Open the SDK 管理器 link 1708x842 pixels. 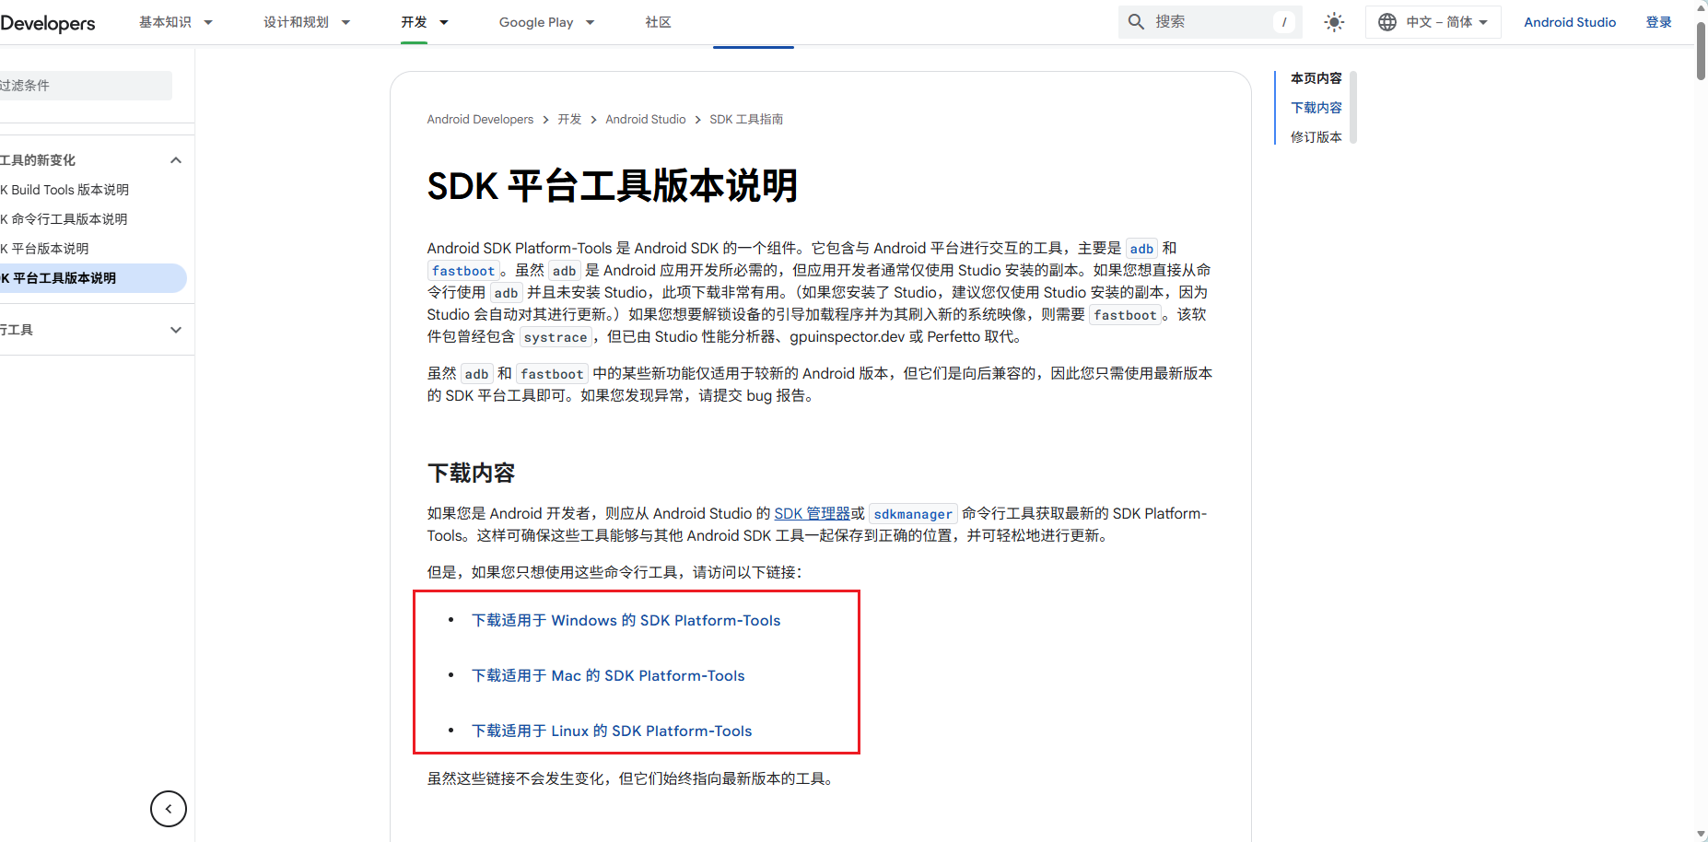tap(812, 514)
